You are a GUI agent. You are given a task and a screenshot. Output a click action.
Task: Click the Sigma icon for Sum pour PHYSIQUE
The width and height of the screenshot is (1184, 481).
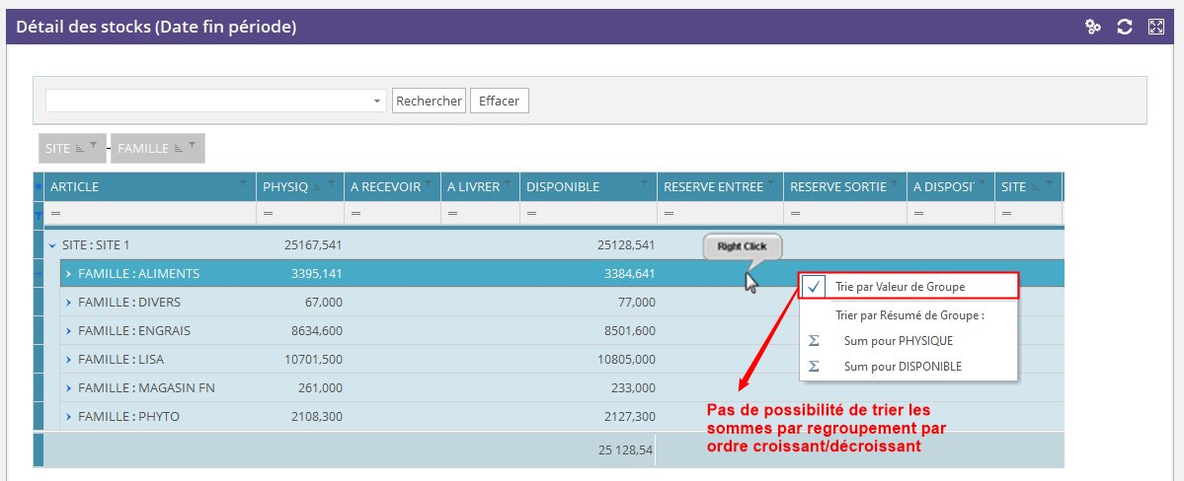814,341
